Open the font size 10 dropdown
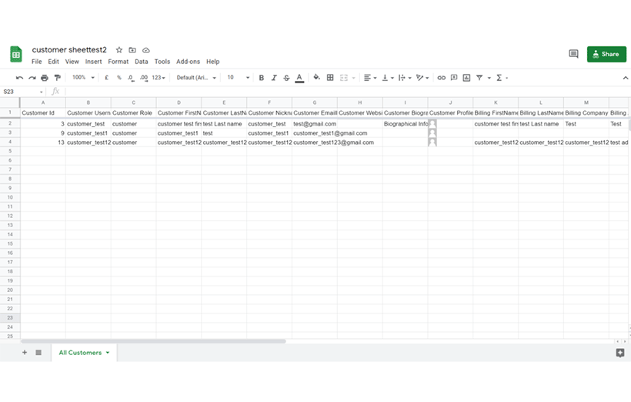The height and width of the screenshot is (402, 631). [x=239, y=77]
